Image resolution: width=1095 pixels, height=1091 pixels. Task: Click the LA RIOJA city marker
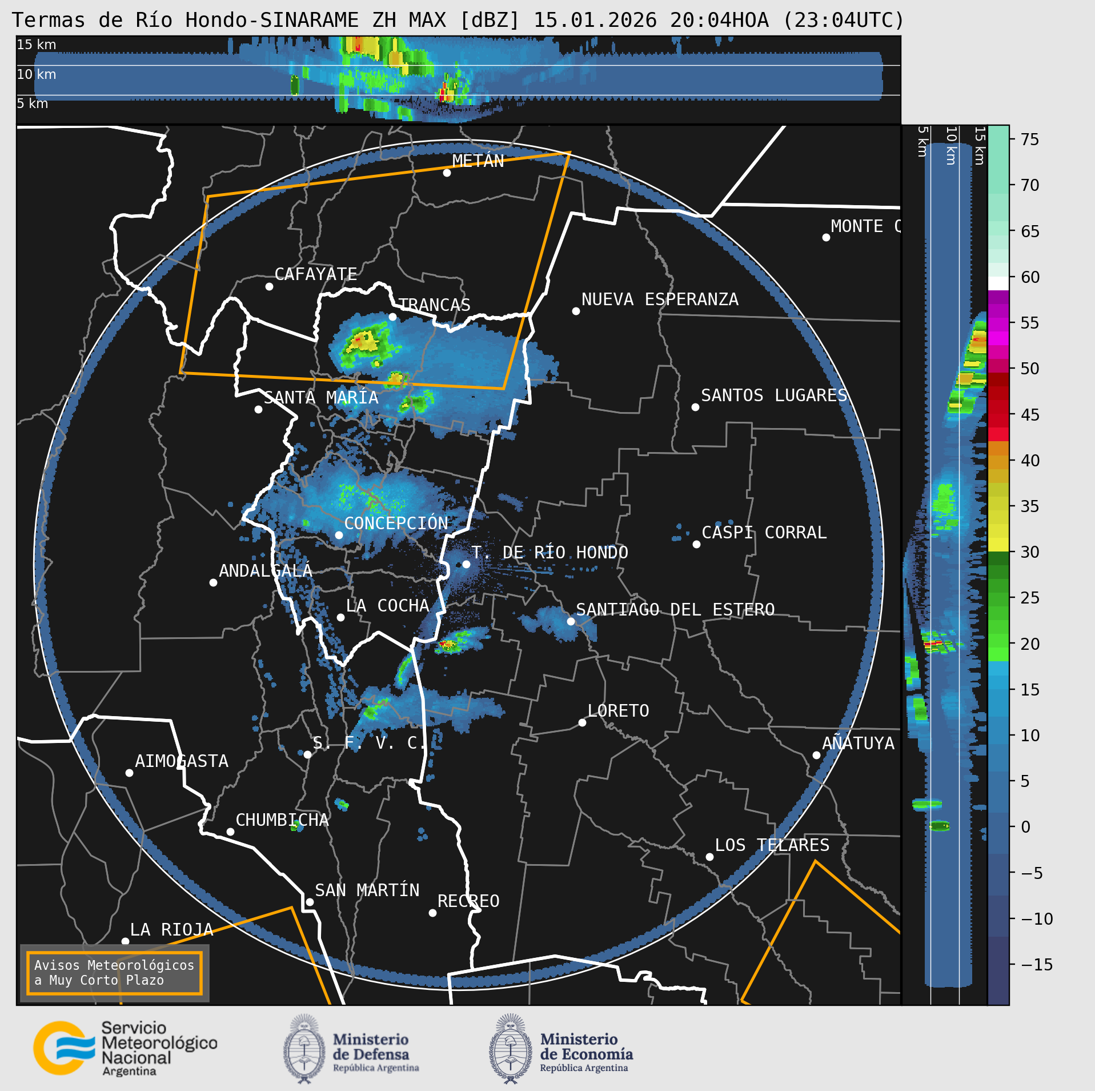pos(125,941)
